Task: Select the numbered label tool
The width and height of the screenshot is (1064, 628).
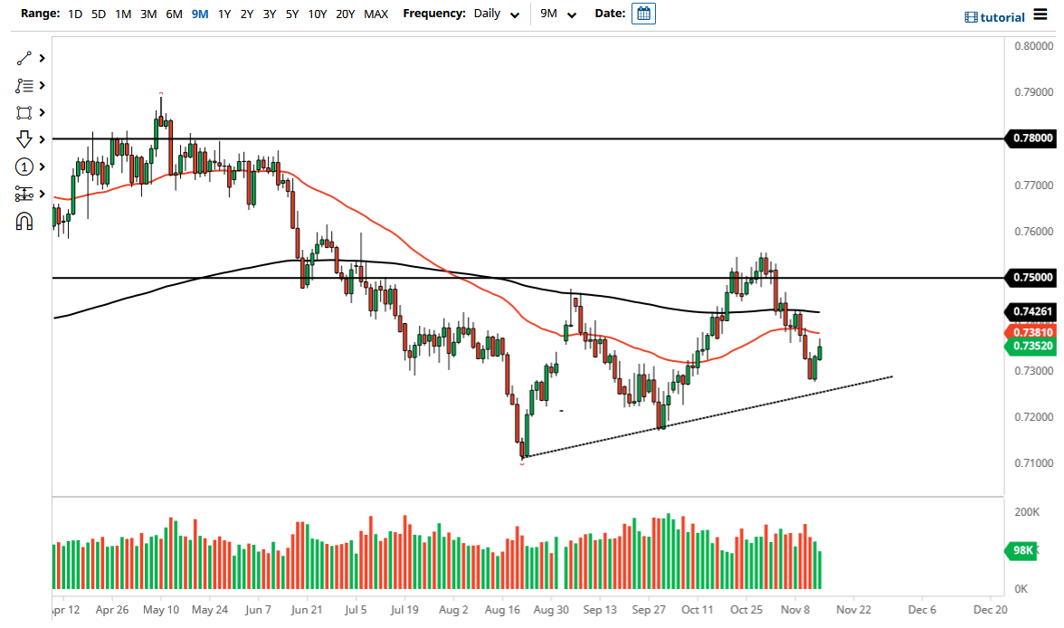Action: [24, 167]
